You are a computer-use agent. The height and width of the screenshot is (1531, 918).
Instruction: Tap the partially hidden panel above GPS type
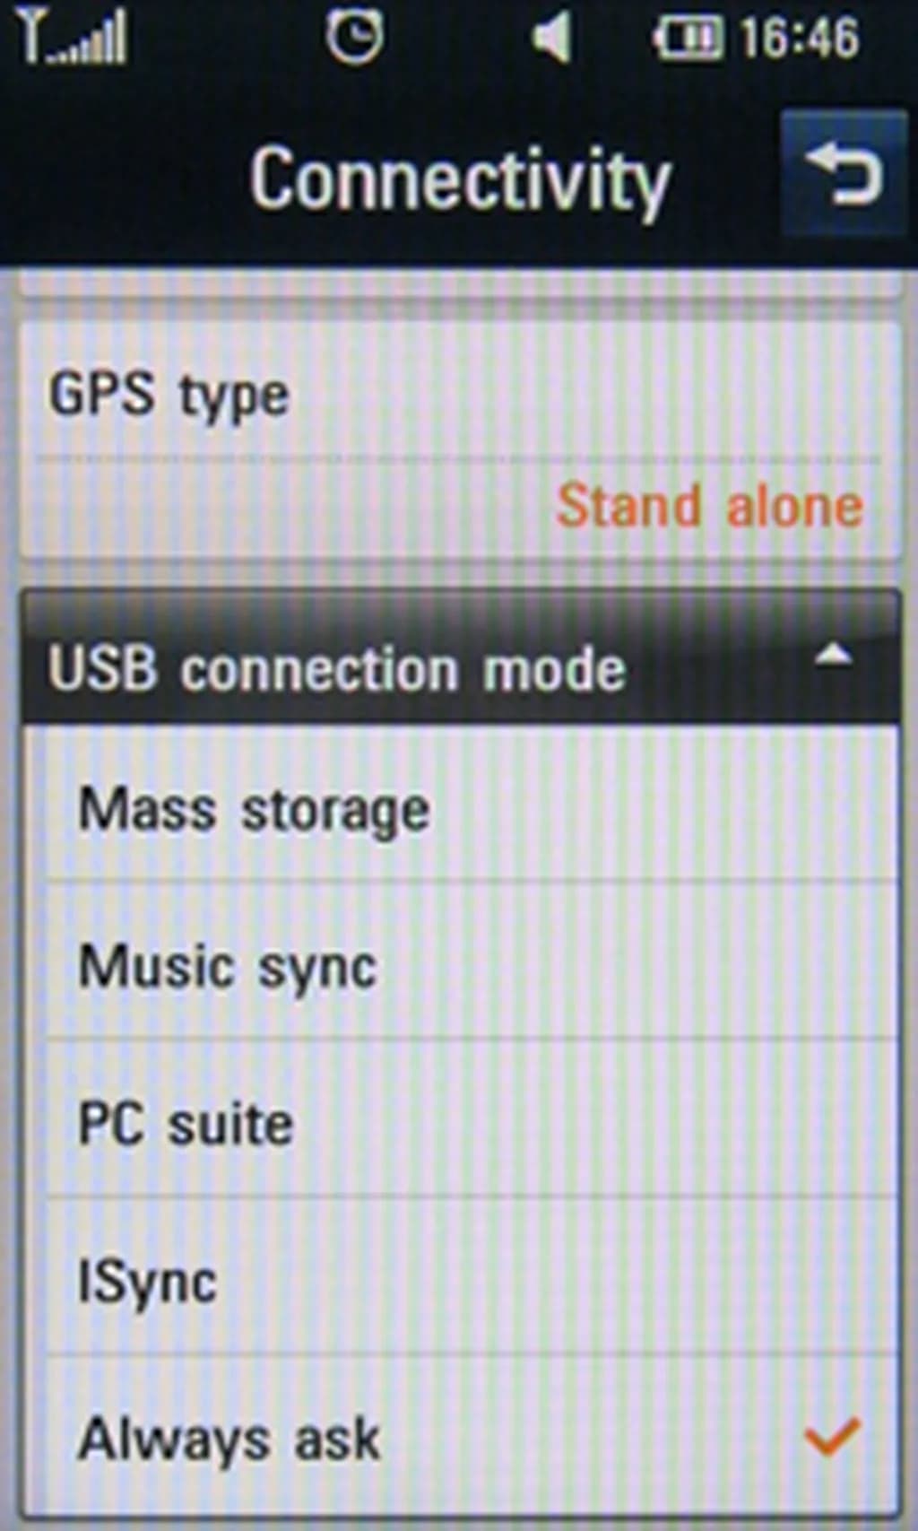point(459,285)
